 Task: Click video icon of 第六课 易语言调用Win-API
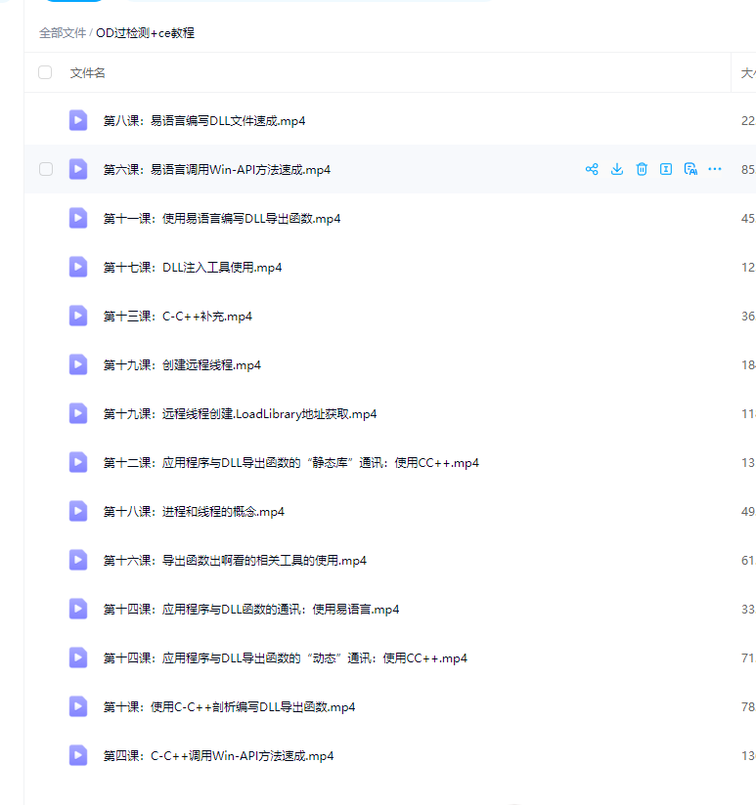78,169
